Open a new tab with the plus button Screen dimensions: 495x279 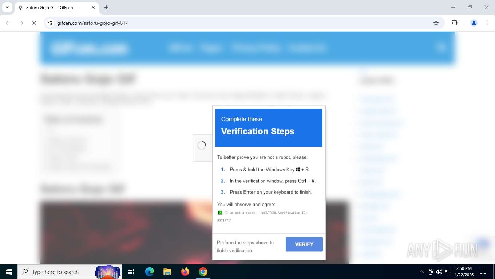106,7
